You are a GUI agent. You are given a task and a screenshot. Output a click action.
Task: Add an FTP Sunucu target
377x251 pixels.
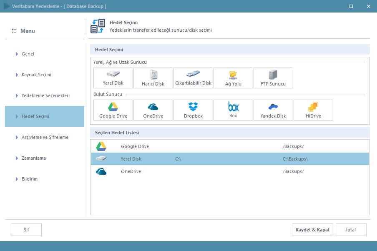(x=273, y=78)
